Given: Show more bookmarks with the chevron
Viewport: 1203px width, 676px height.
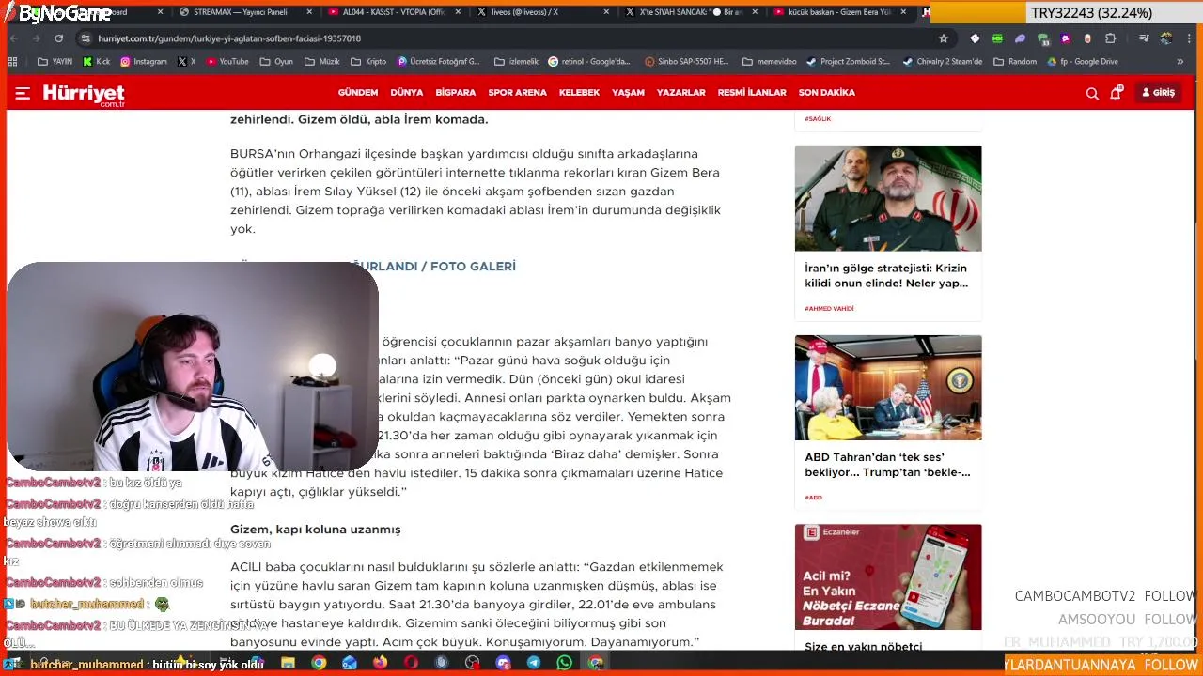Looking at the screenshot, I should tap(1180, 62).
